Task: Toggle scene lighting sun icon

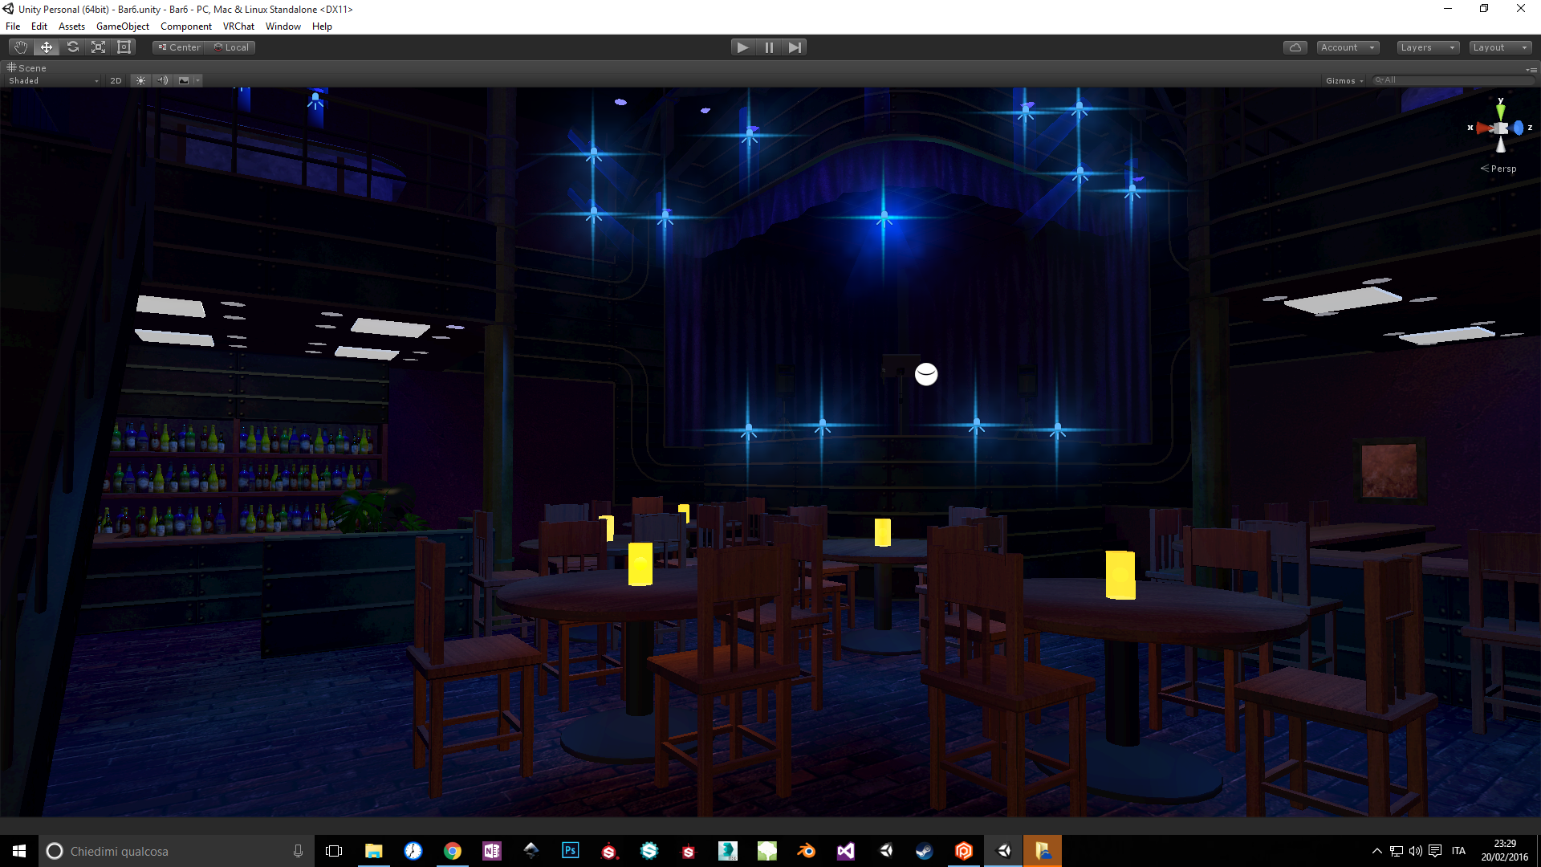Action: click(140, 80)
